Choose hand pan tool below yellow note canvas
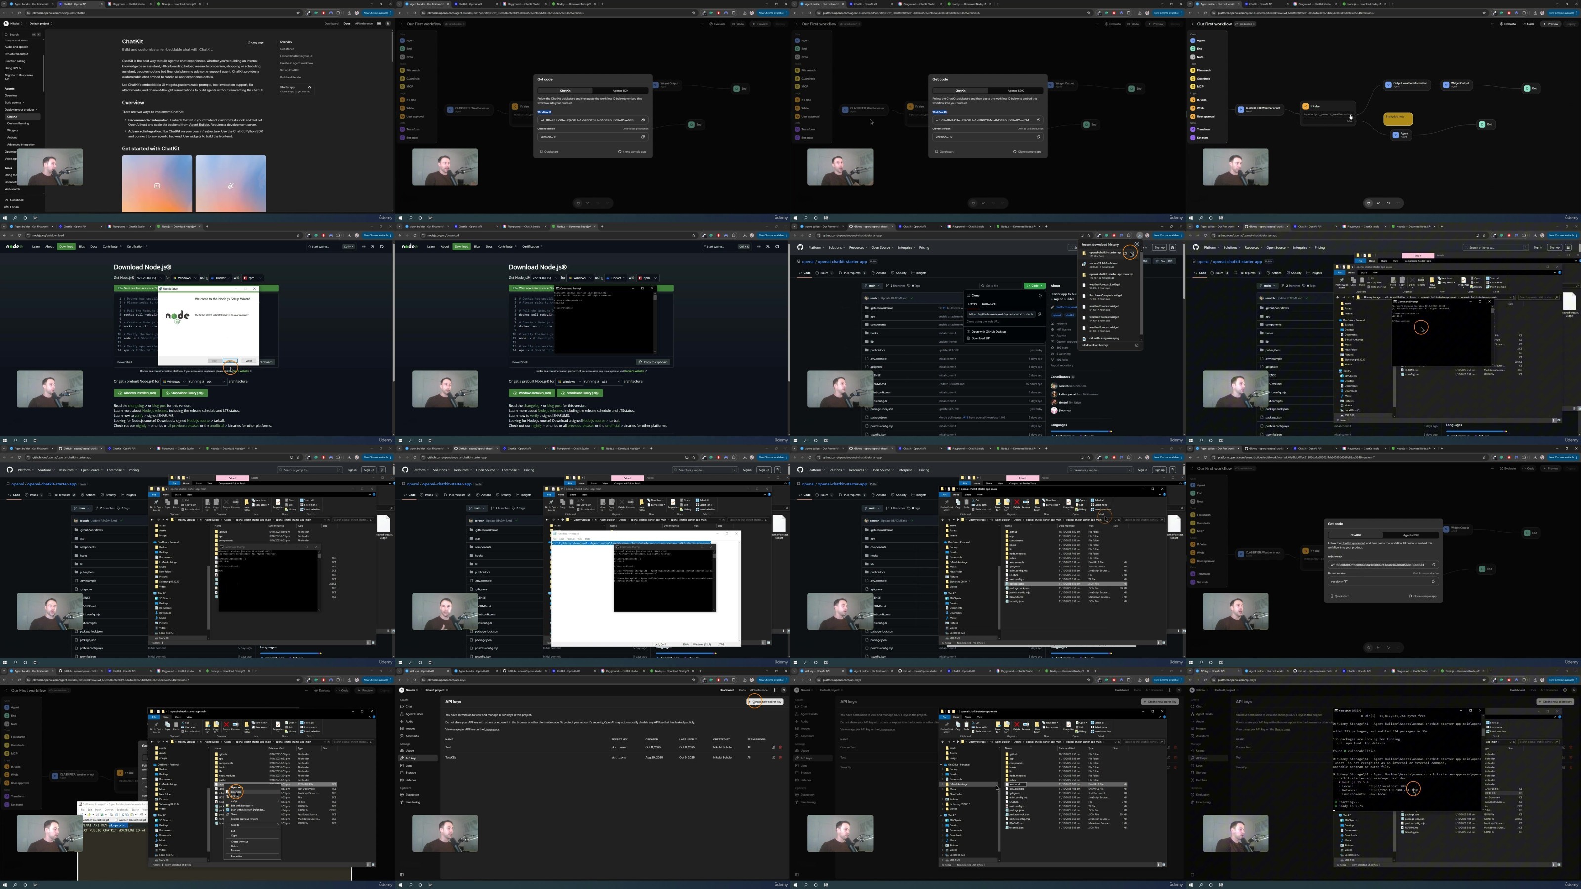The image size is (1581, 889). coord(1368,203)
